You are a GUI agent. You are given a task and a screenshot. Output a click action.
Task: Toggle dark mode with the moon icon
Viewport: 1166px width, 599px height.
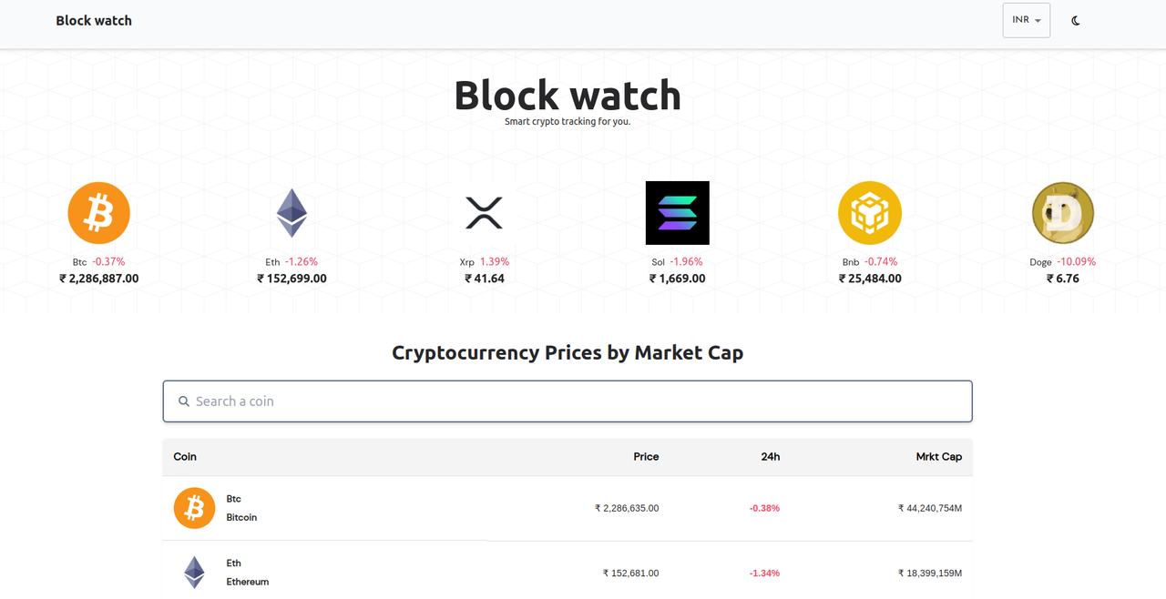click(1076, 20)
